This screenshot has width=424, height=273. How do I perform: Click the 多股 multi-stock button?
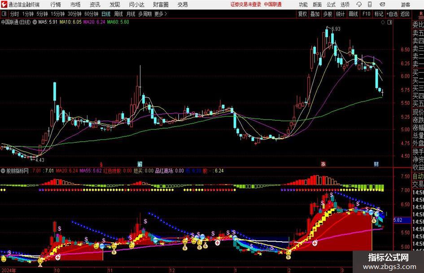click(328, 14)
